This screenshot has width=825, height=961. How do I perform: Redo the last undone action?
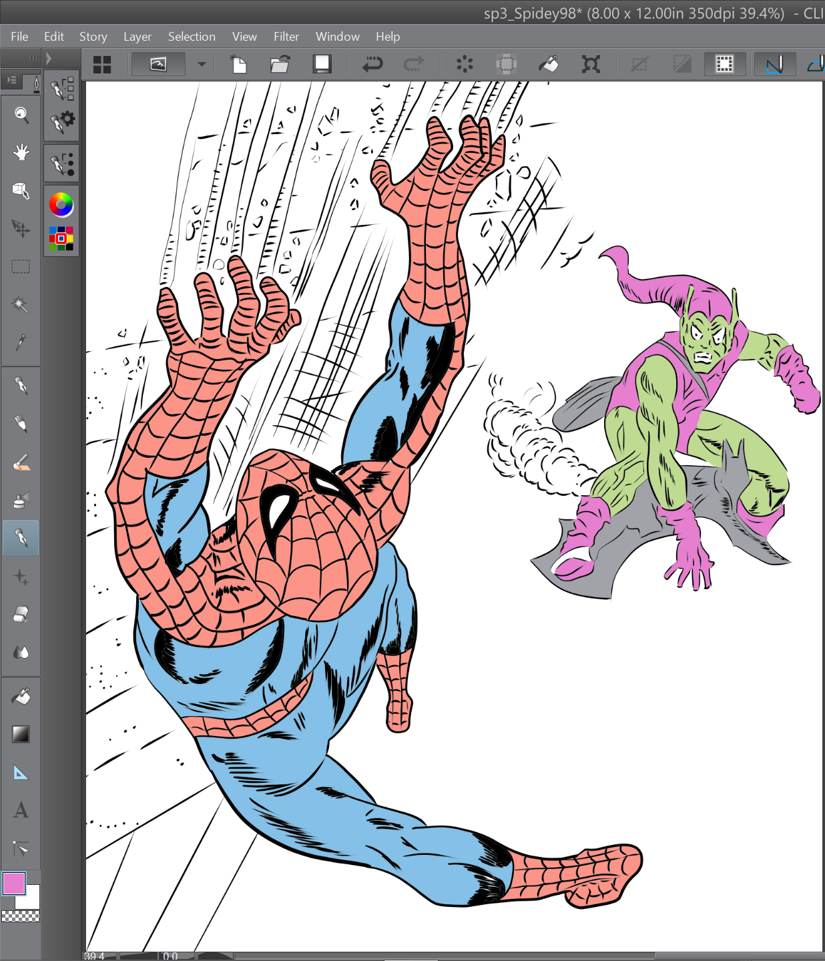pyautogui.click(x=414, y=64)
